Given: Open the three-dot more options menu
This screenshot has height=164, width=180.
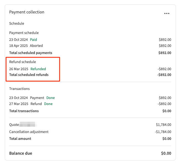Looking at the screenshot, I should tap(167, 13).
